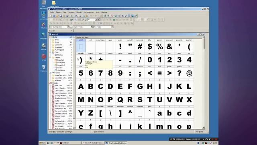Open the My Computer desktop icon
The image size is (257, 145).
click(x=44, y=15)
